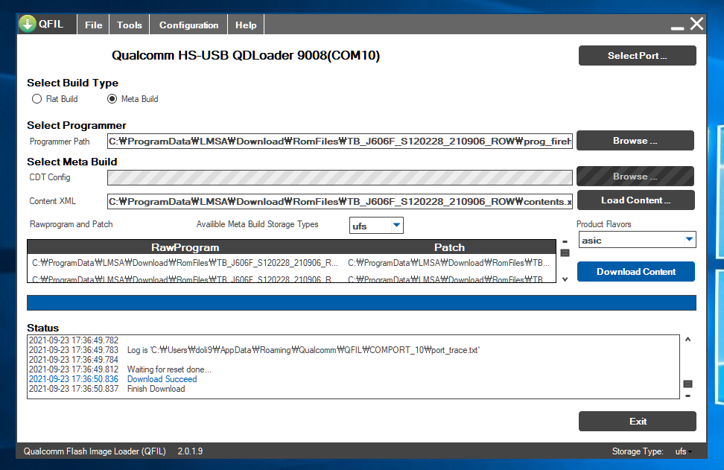
Task: Click the Select Port button
Action: coord(637,55)
